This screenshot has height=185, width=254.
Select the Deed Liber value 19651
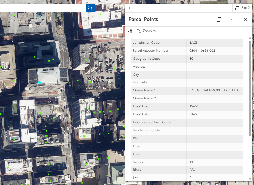coord(194,106)
